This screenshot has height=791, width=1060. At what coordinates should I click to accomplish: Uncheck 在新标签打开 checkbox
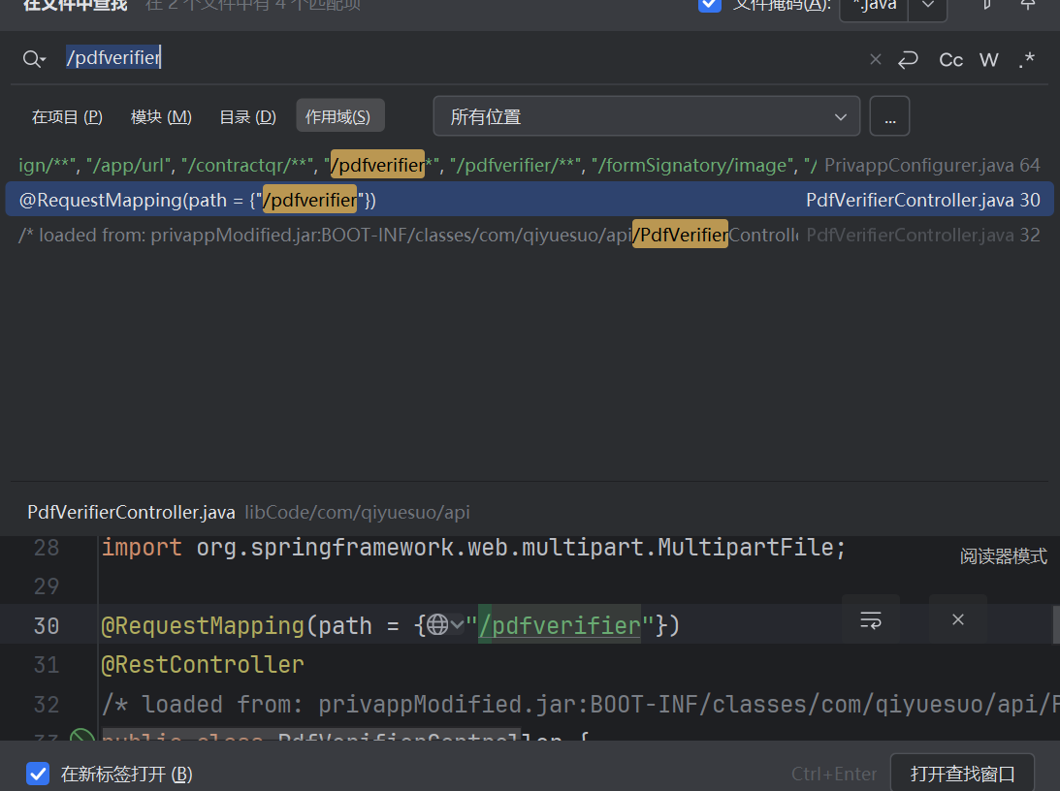(x=38, y=774)
